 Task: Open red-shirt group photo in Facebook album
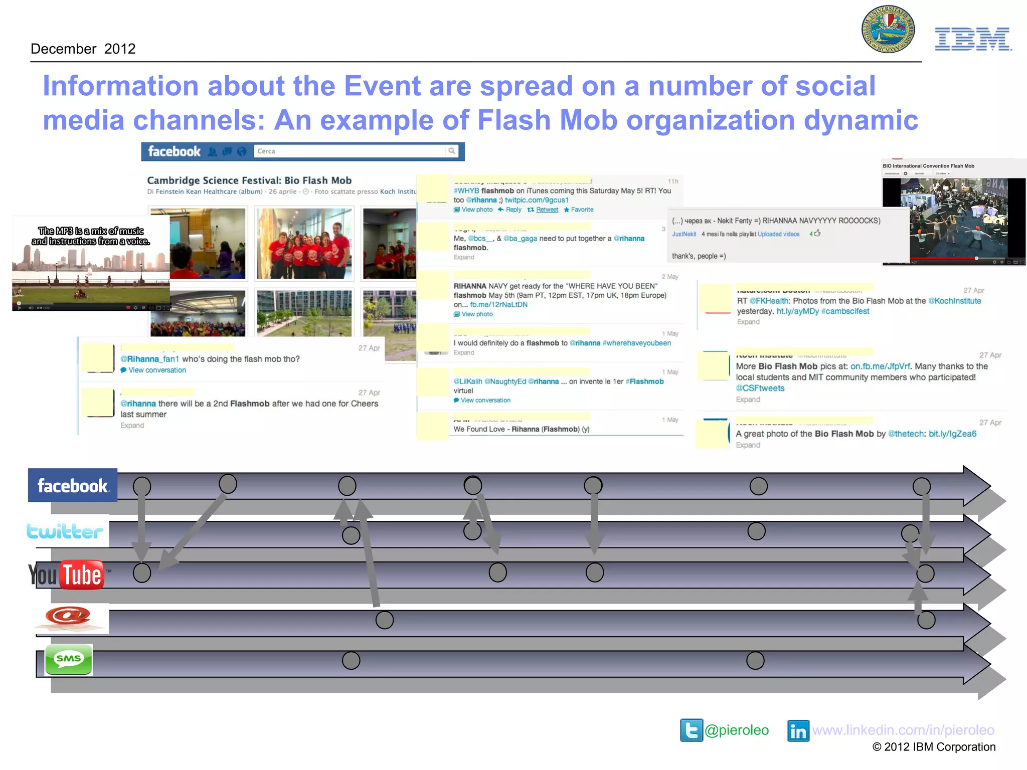[304, 243]
